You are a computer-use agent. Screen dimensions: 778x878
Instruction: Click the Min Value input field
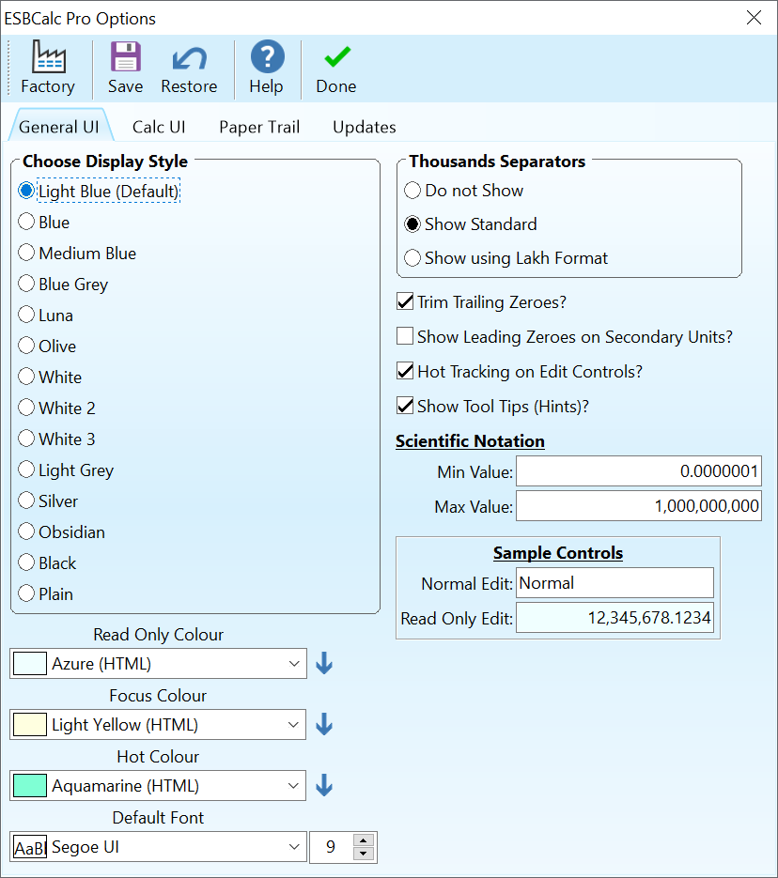[x=639, y=470]
